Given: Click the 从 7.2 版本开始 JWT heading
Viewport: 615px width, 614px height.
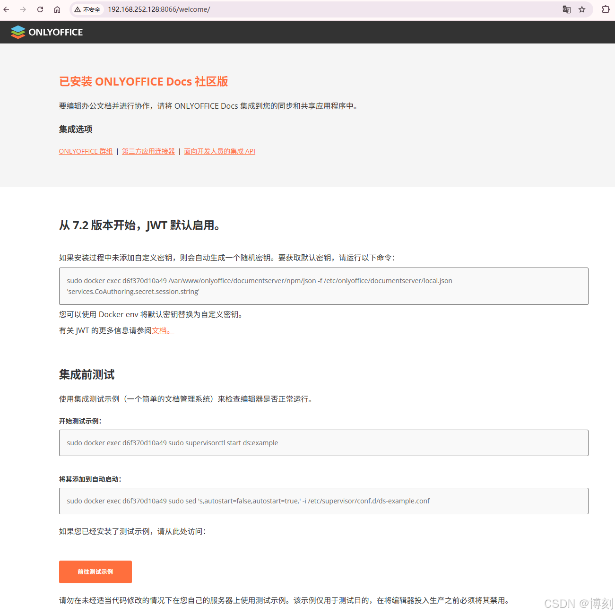Looking at the screenshot, I should [140, 225].
